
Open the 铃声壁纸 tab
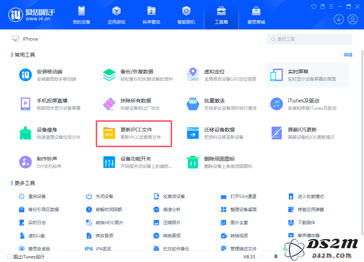151,15
